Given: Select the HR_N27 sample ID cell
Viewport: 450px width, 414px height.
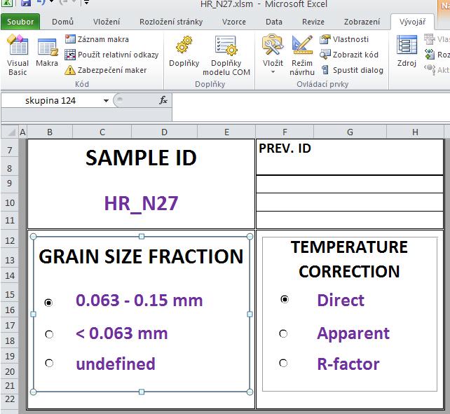Looking at the screenshot, I should 141,203.
